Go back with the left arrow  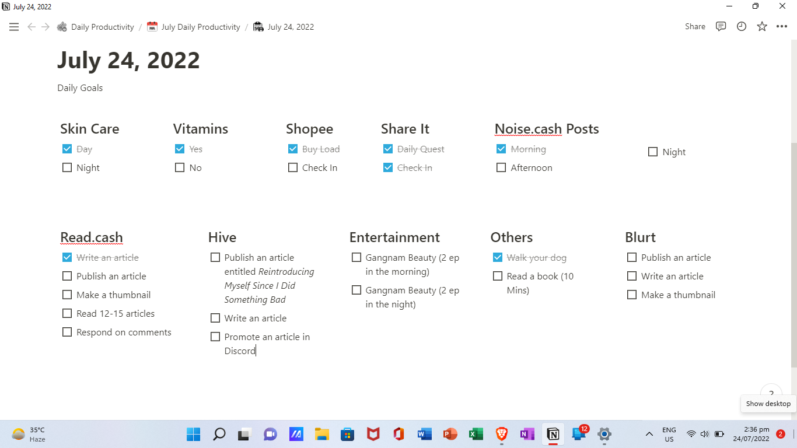[32, 27]
